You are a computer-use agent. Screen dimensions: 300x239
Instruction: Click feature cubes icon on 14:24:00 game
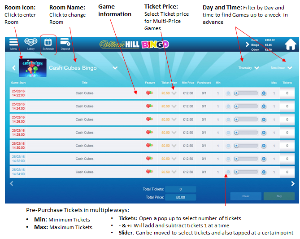coord(149,106)
